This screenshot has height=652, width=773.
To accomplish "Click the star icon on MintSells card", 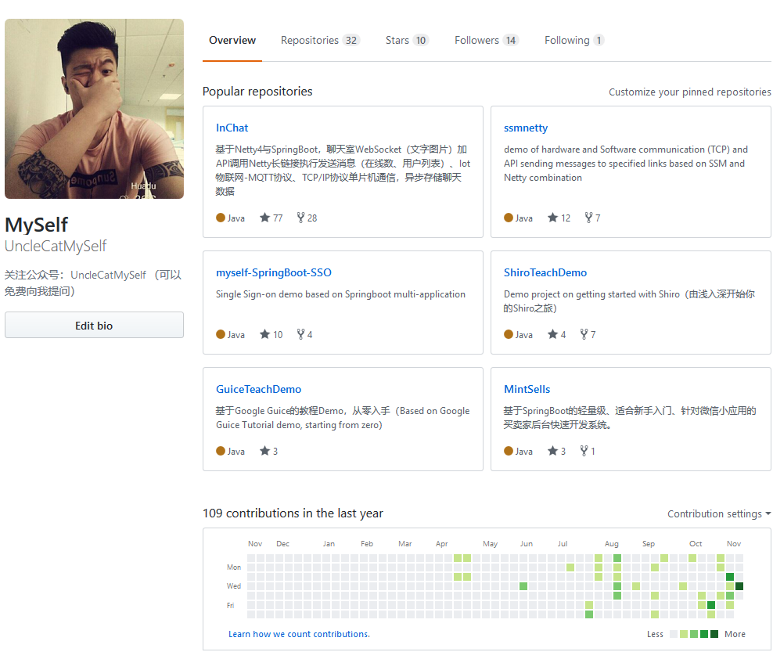I will [552, 451].
